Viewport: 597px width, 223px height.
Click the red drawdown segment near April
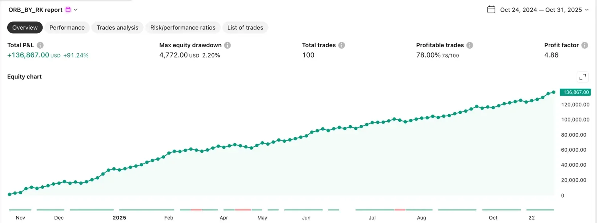click(243, 210)
